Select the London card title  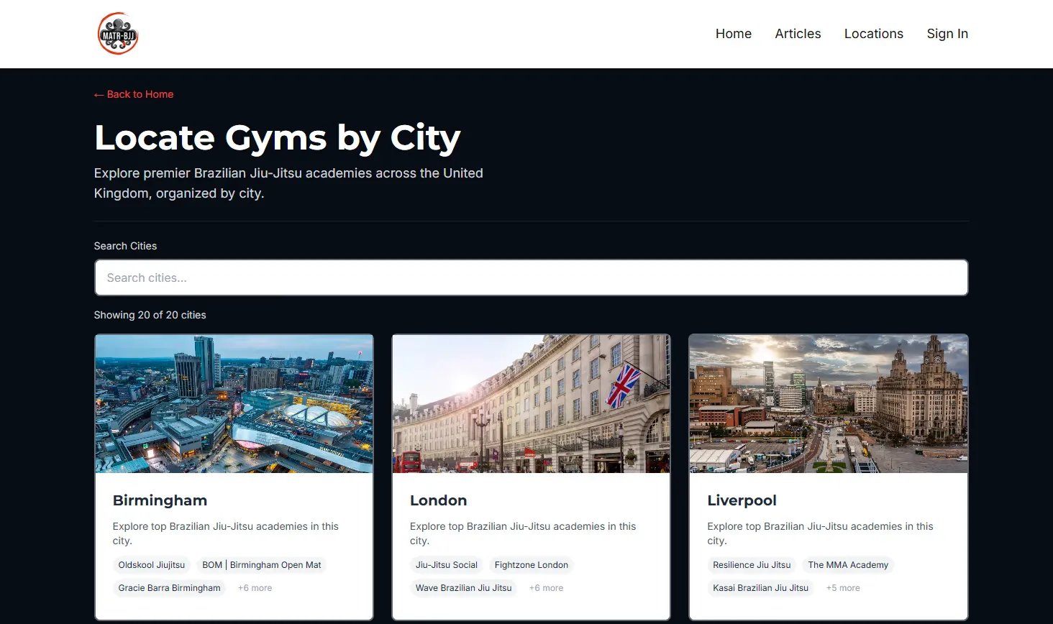point(438,500)
